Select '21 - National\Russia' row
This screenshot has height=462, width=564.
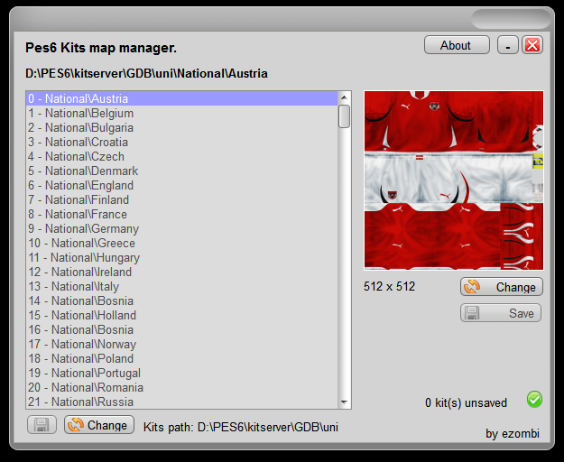(x=182, y=402)
